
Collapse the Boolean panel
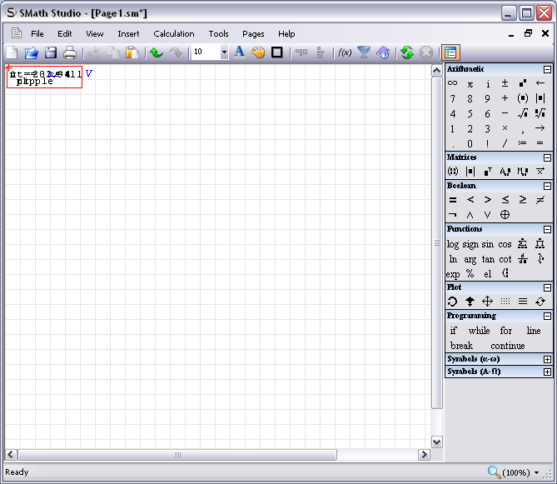(547, 187)
